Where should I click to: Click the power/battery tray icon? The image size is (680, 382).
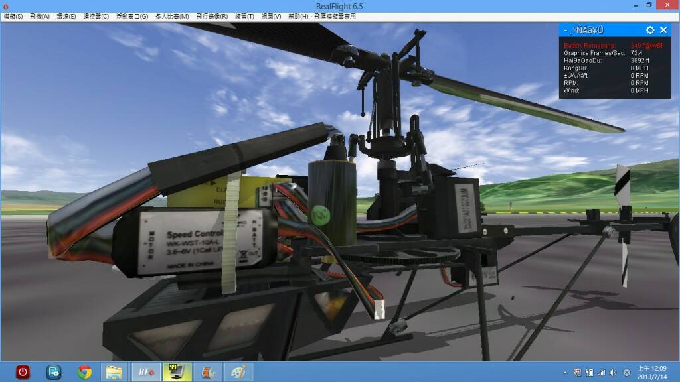[590, 373]
